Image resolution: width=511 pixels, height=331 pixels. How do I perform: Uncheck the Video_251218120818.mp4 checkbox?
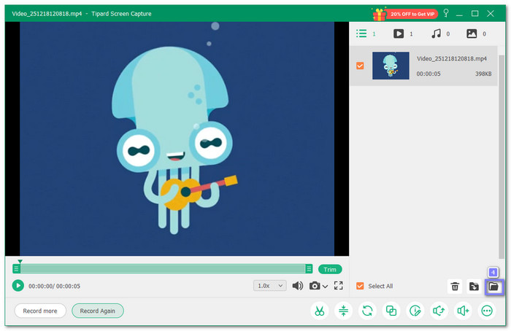[x=360, y=66]
